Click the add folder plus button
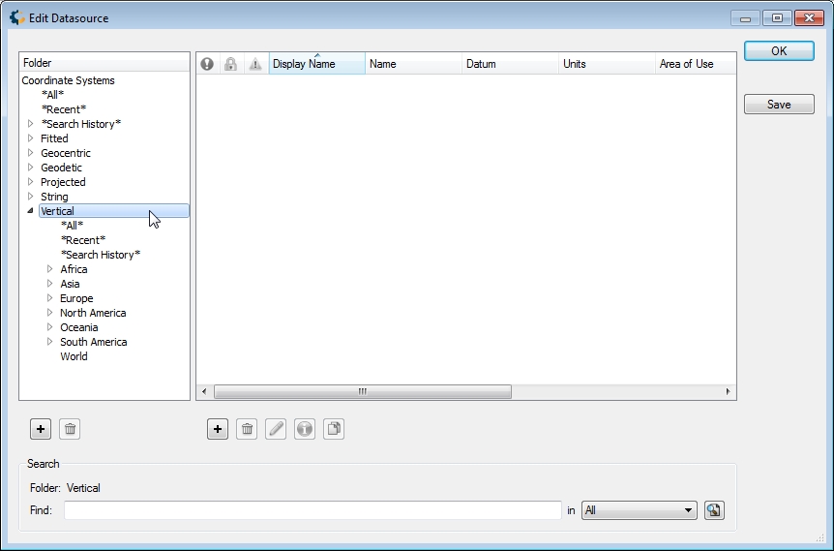The width and height of the screenshot is (834, 551). (41, 429)
